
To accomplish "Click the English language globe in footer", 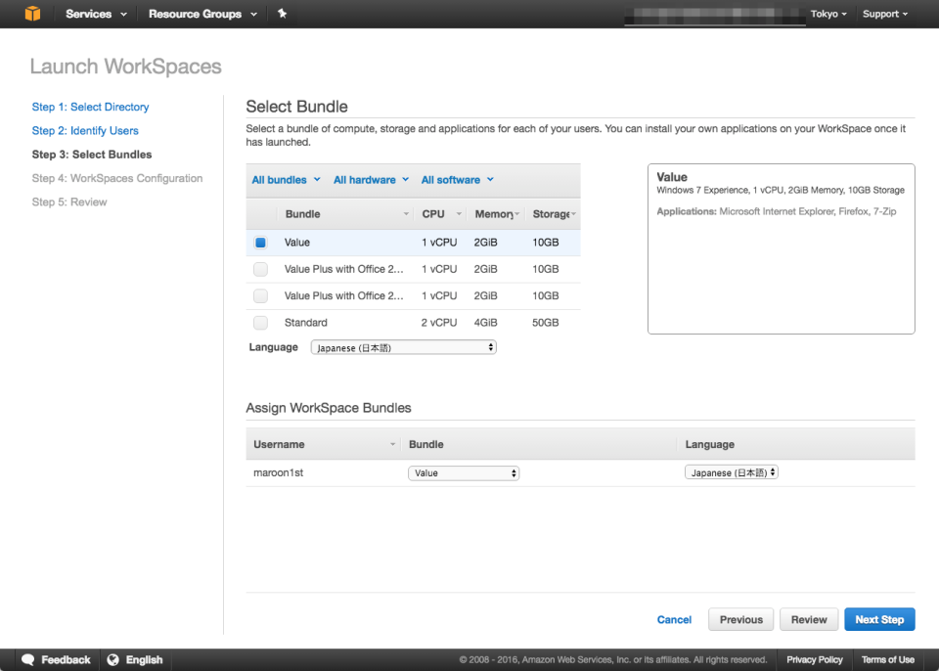I will pos(111,659).
